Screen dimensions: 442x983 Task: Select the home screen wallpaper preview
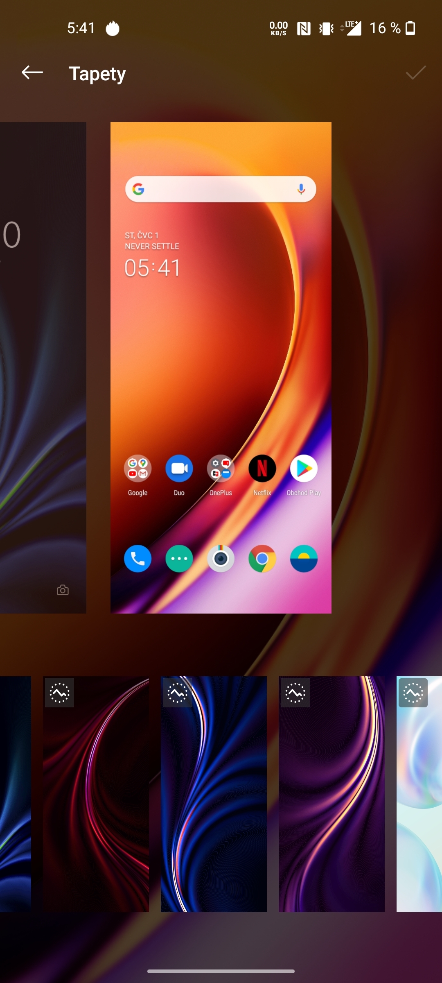221,367
